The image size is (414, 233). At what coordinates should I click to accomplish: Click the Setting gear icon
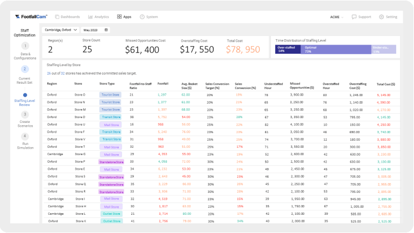pos(381,17)
